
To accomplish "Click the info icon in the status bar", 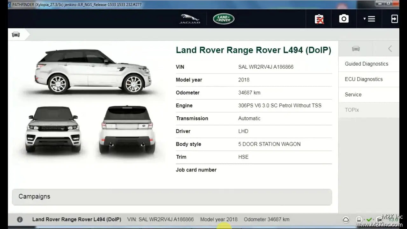I will 20,219.
